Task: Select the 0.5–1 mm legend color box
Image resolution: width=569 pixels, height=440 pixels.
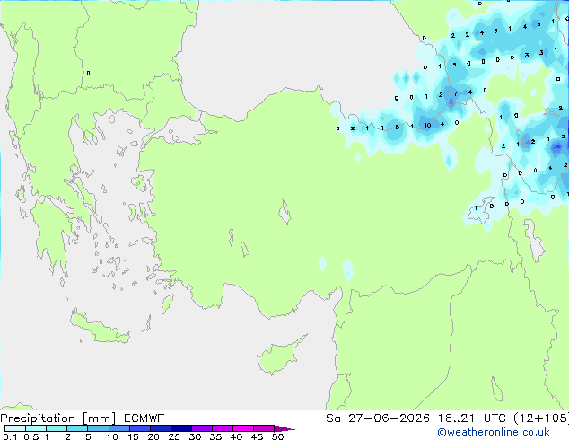Action: [36, 428]
